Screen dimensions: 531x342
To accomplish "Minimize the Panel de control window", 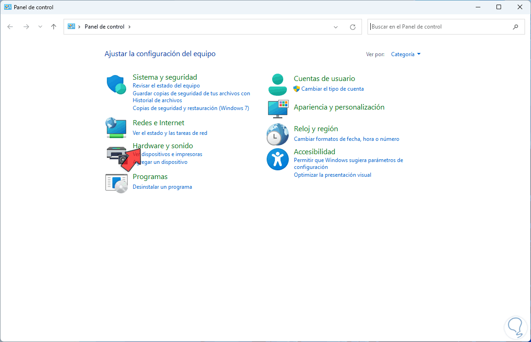I will (478, 7).
